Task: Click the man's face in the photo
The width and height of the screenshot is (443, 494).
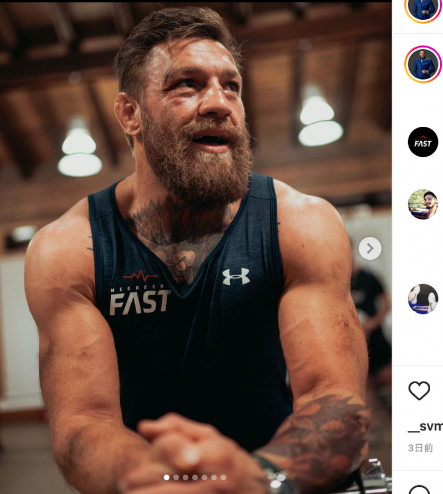Action: tap(194, 105)
